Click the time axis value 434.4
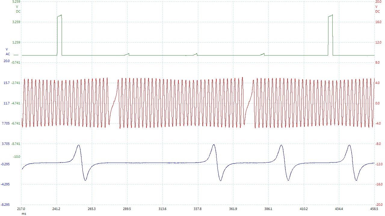Image resolution: width=385 pixels, height=216 pixels. tap(339, 209)
